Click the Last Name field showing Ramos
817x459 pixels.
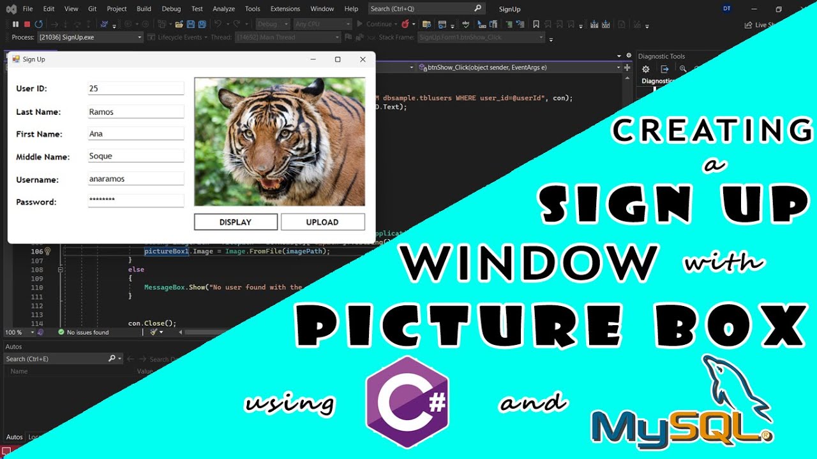(136, 112)
